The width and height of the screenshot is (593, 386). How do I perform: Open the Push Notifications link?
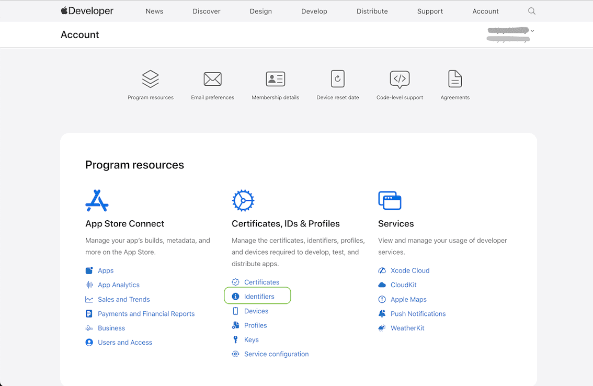418,314
